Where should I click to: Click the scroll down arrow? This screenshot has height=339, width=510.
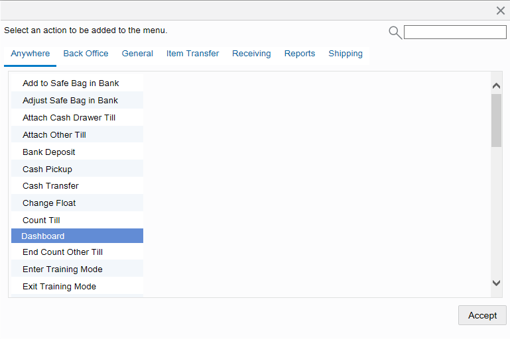tap(496, 283)
